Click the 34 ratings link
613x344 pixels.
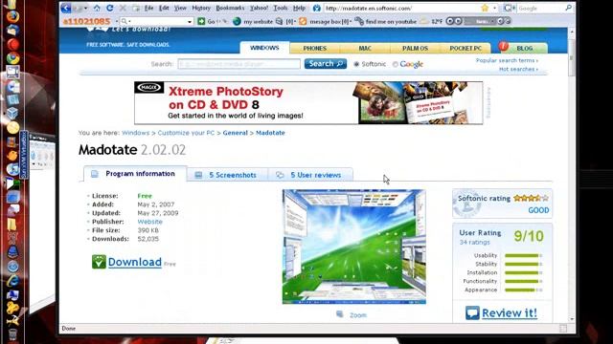[x=474, y=242]
